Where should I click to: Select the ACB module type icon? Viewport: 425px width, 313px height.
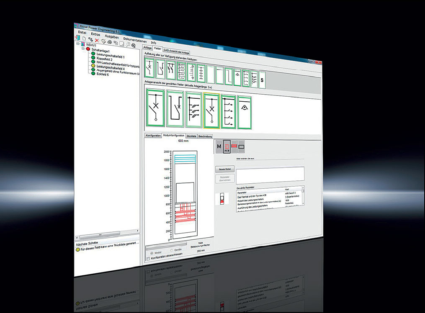227,146
